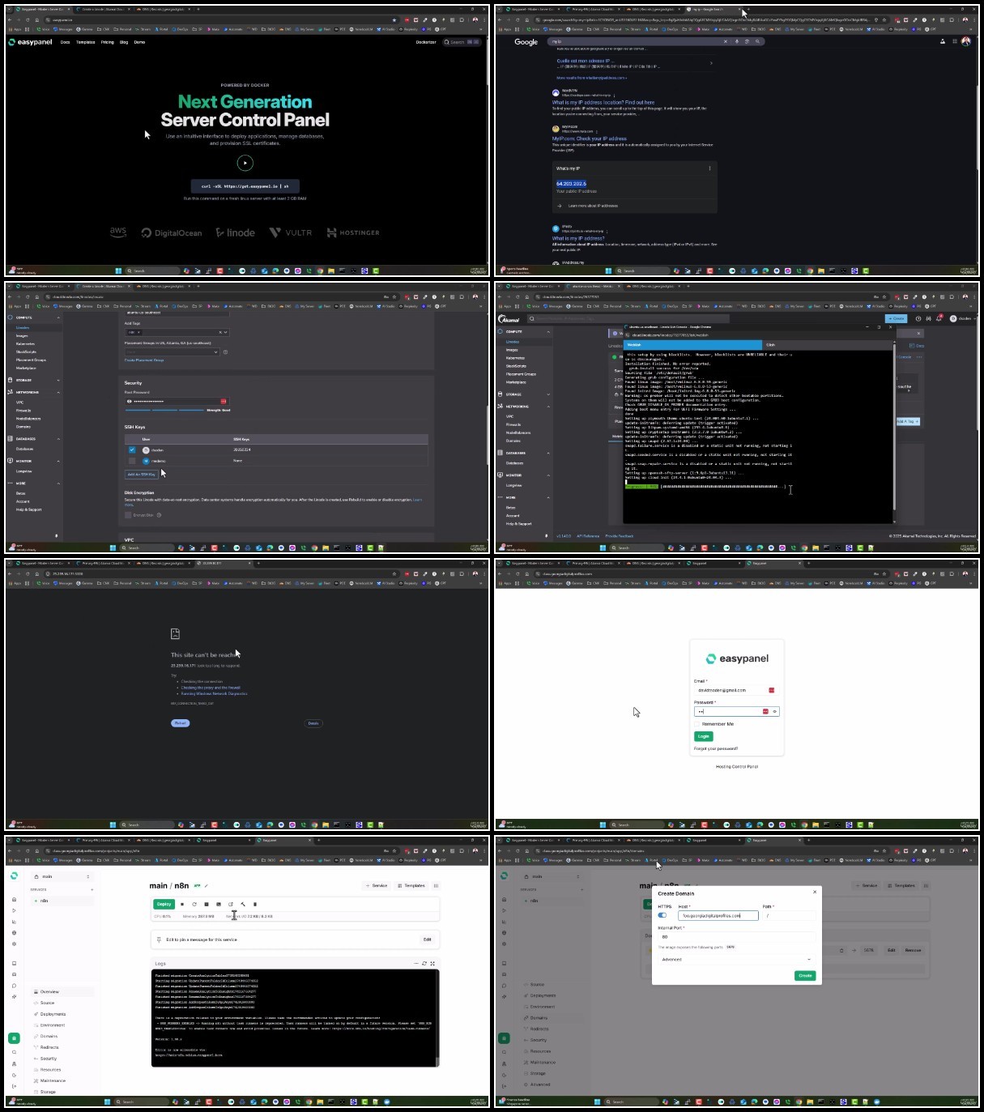Click the pencil icon beside 'main / n8n' title
The width and height of the screenshot is (984, 1112).
207,886
